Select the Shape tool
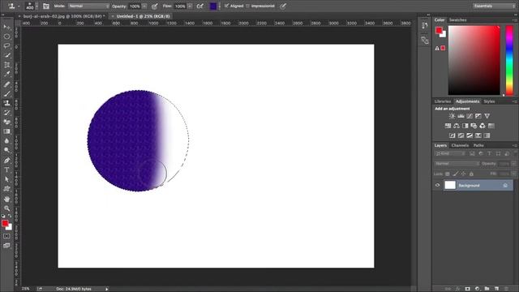519x292 pixels. 6,189
